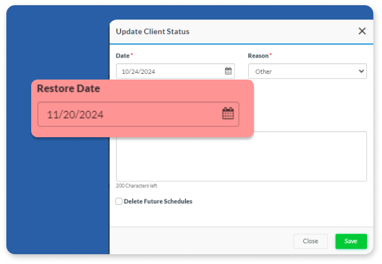
Task: Click the arrow of the Reason dropdown
Action: (361, 71)
